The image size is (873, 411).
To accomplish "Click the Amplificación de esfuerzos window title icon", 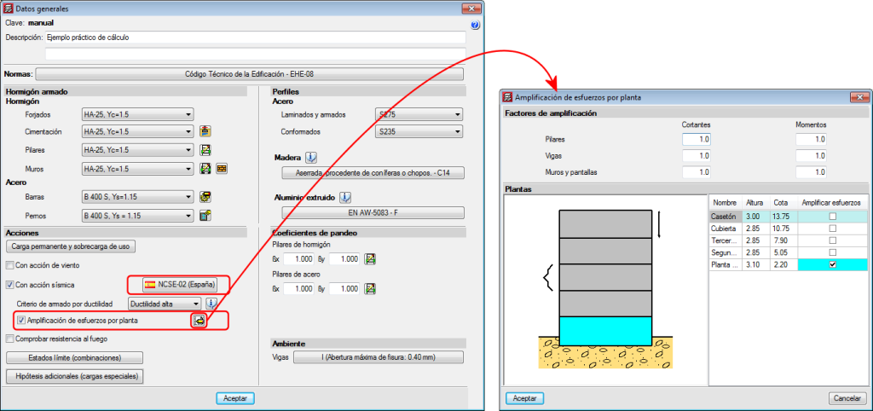I will 508,97.
